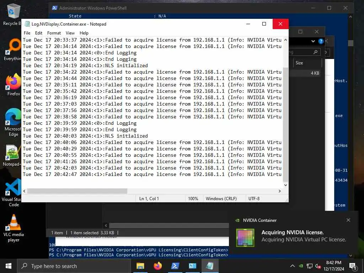Click the 20:40:03 NLS initialized log line

[85, 136]
